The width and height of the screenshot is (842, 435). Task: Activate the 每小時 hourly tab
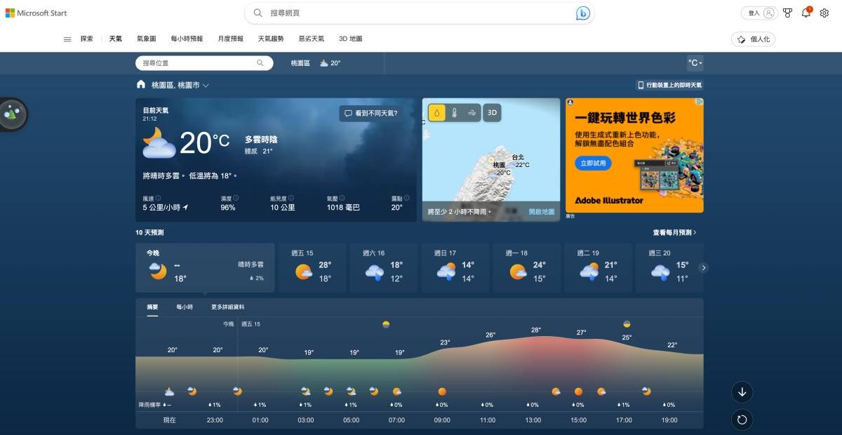(x=185, y=307)
